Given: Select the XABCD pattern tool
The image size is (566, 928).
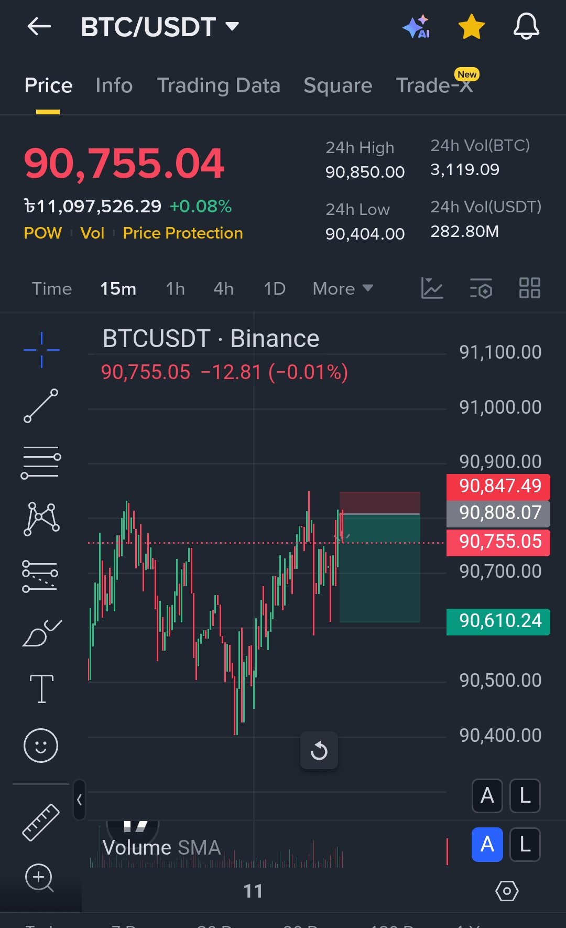Looking at the screenshot, I should point(41,519).
